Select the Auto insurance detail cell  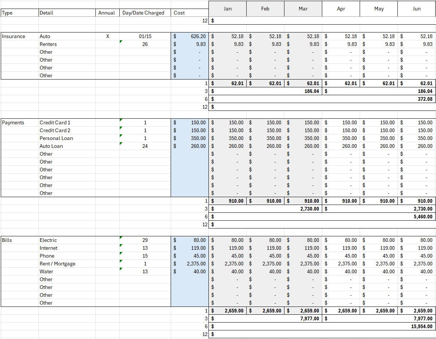point(67,36)
